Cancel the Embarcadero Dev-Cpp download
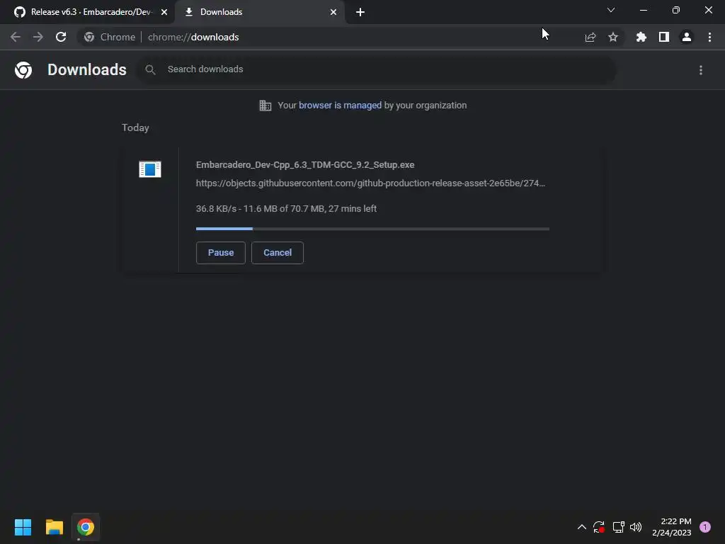The width and height of the screenshot is (725, 544). (278, 253)
